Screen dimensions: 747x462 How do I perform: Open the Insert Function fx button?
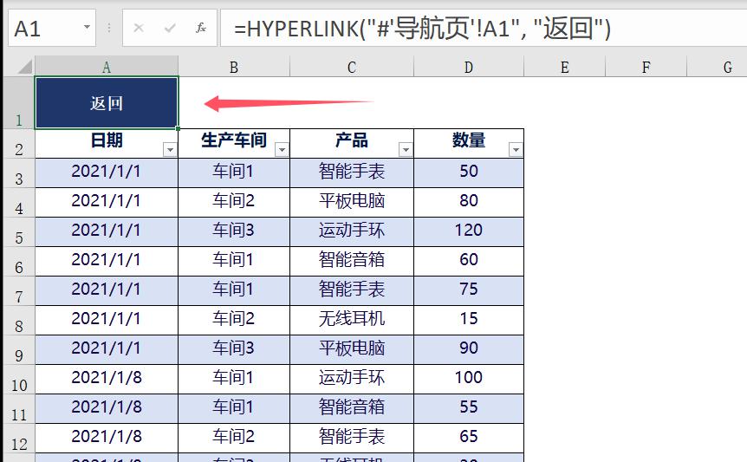[200, 28]
